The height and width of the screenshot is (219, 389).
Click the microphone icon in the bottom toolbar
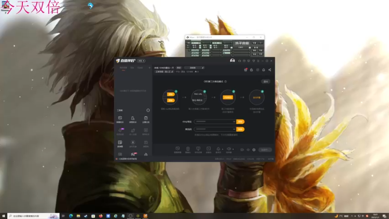218,150
